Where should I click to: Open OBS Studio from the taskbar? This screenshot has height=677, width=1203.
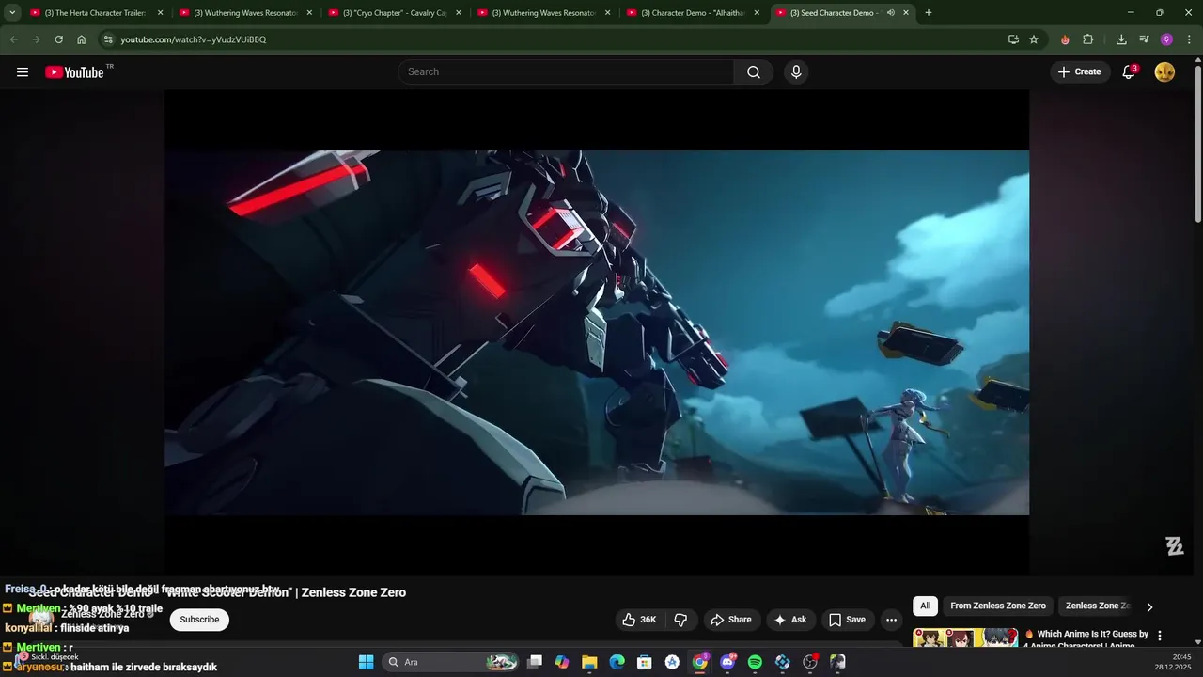click(810, 663)
